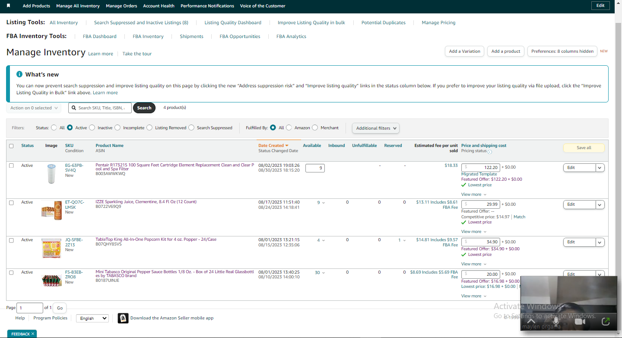Click the Amazon Seller app logo icon

(x=123, y=318)
